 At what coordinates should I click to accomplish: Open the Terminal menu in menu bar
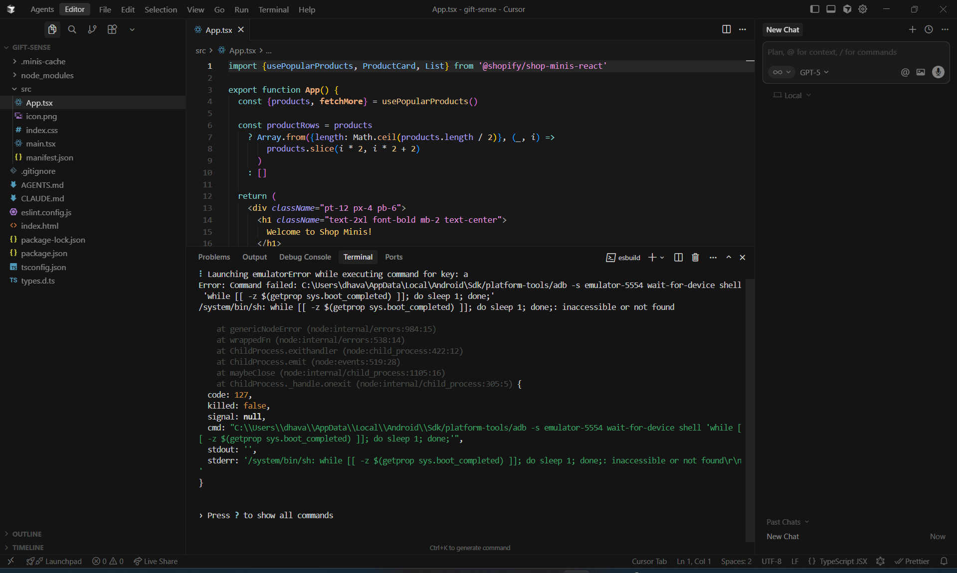coord(273,9)
